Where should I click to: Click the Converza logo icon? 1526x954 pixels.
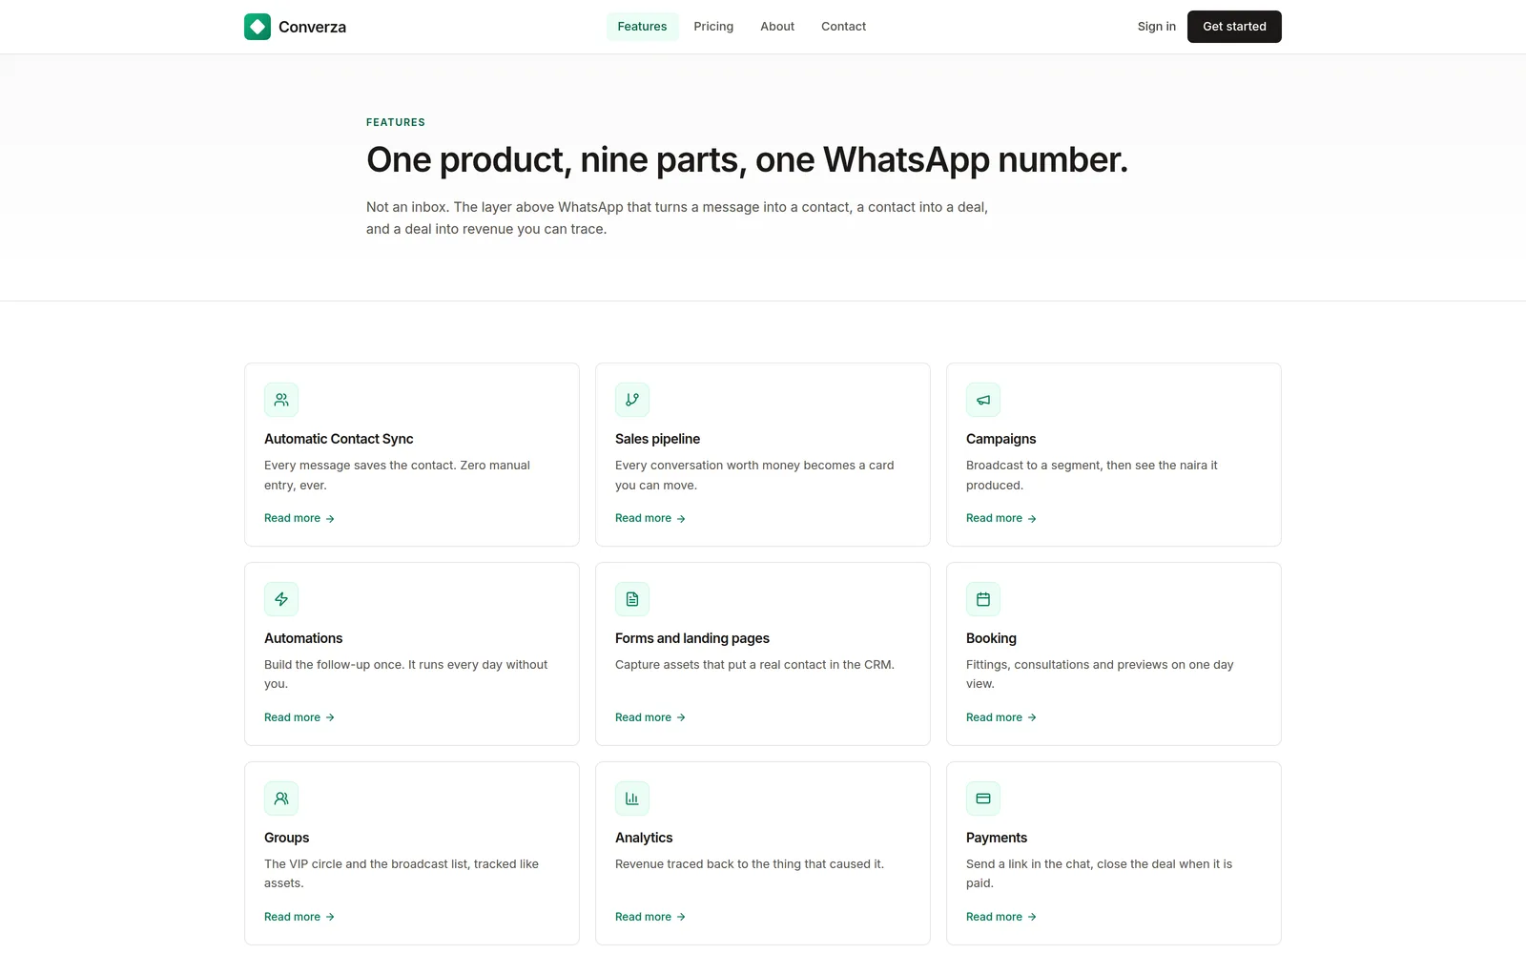pos(258,27)
